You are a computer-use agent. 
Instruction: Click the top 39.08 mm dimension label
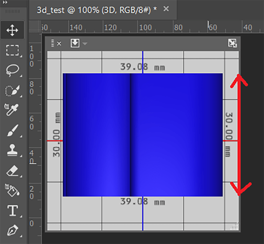coord(143,67)
